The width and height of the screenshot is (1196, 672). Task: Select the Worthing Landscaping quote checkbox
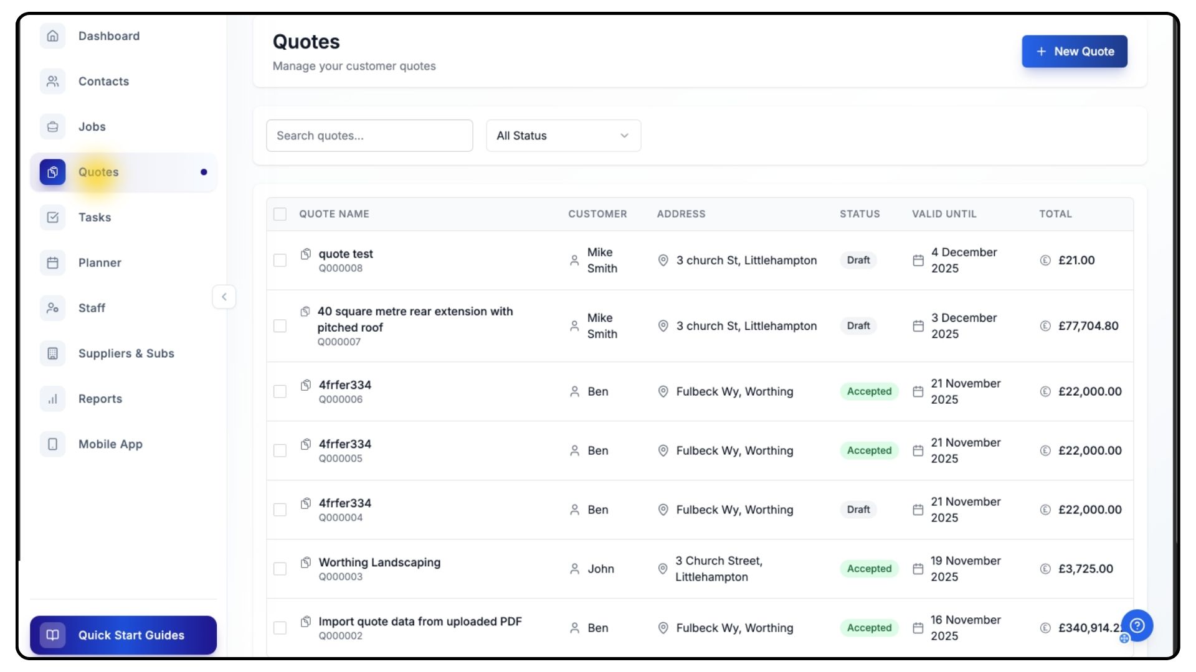(280, 569)
